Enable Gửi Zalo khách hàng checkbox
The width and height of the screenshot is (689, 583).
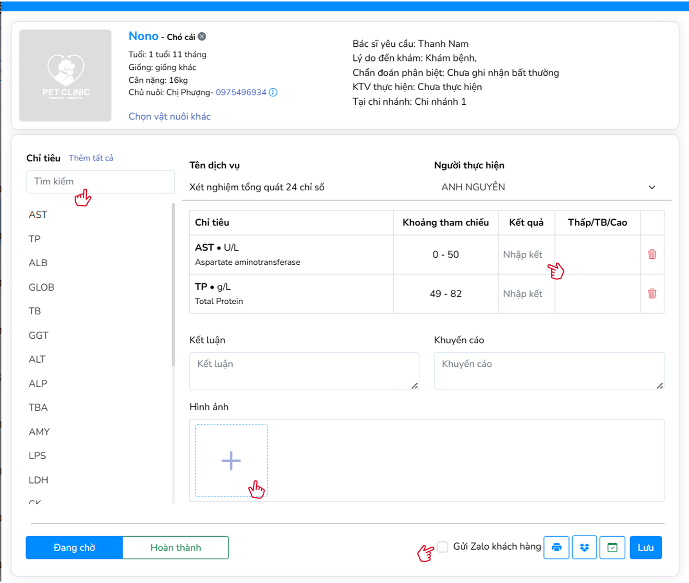(x=443, y=547)
